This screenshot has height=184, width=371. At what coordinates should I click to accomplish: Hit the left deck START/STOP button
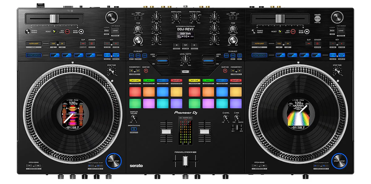[113, 161]
